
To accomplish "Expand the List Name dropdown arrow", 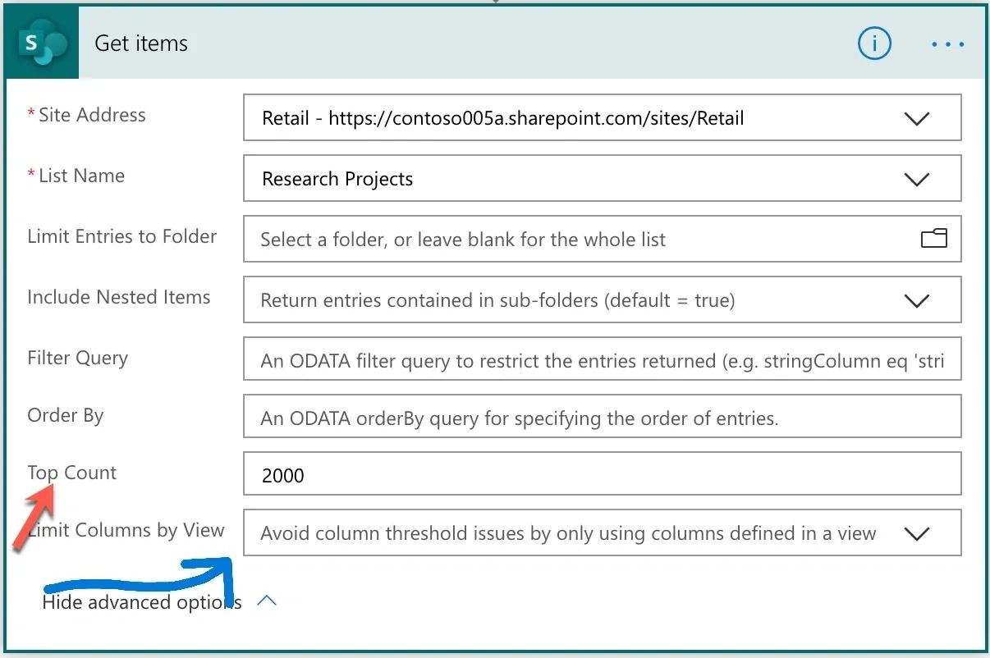I will coord(916,179).
